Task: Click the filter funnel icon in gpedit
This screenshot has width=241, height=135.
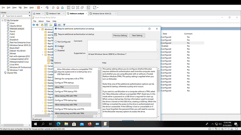Action: click(x=64, y=25)
